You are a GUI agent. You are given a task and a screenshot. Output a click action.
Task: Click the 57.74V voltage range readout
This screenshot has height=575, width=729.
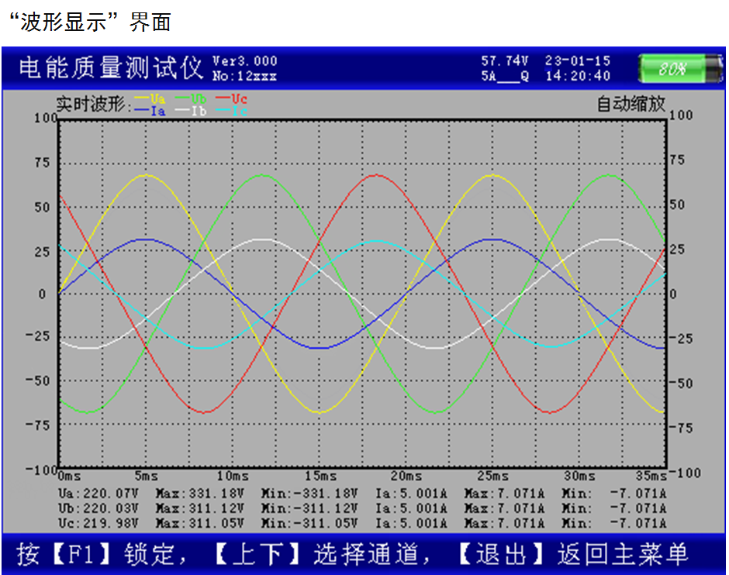tap(505, 61)
